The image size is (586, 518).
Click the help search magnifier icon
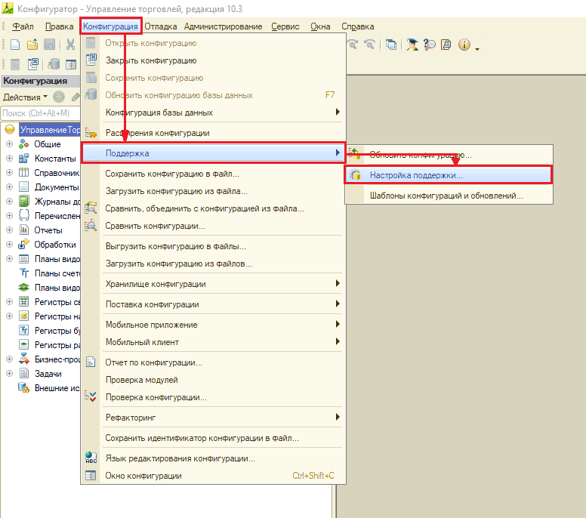[430, 45]
